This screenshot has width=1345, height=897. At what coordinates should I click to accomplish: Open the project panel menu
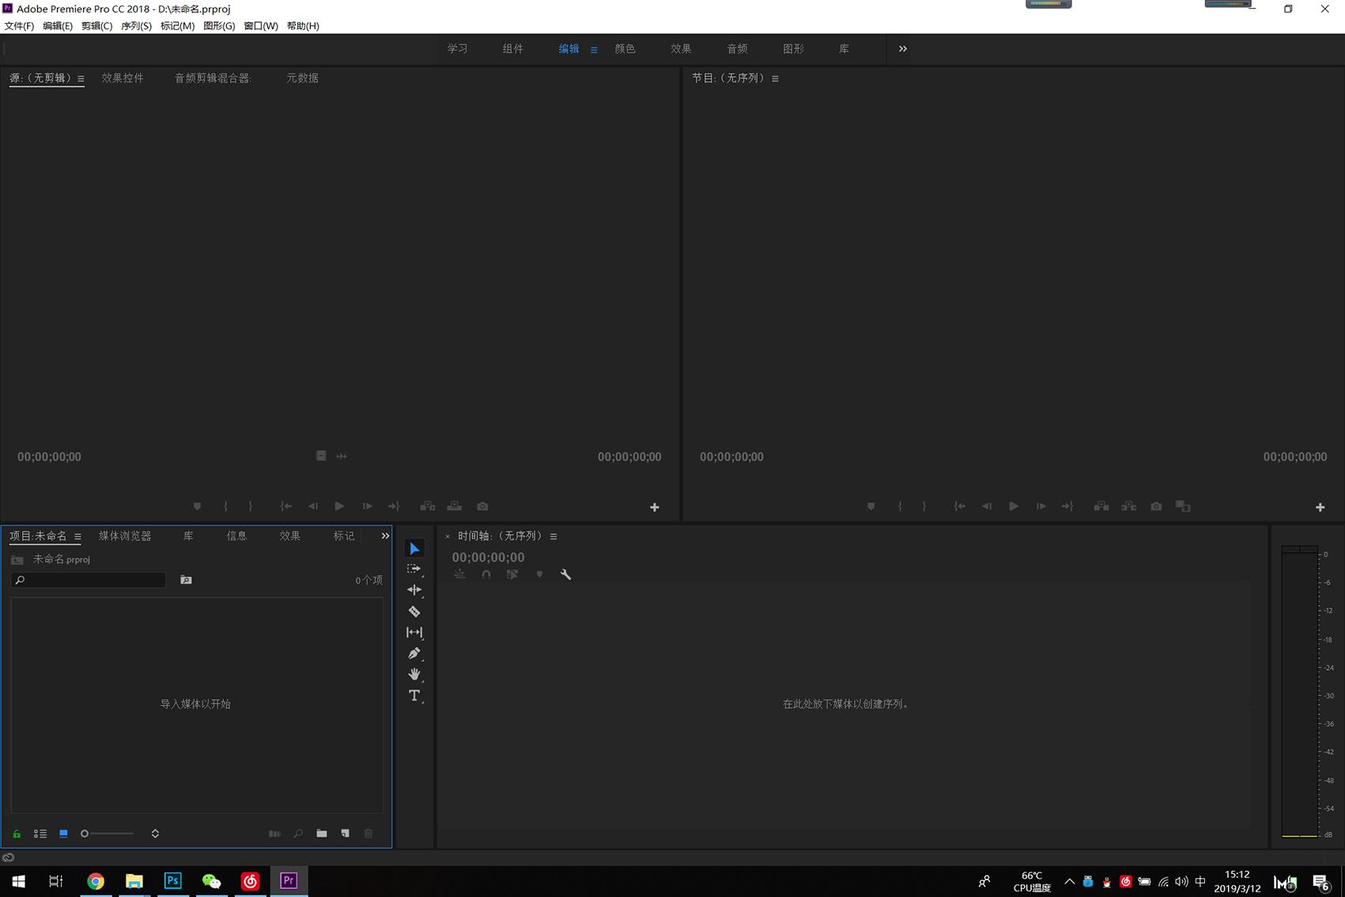click(x=77, y=536)
